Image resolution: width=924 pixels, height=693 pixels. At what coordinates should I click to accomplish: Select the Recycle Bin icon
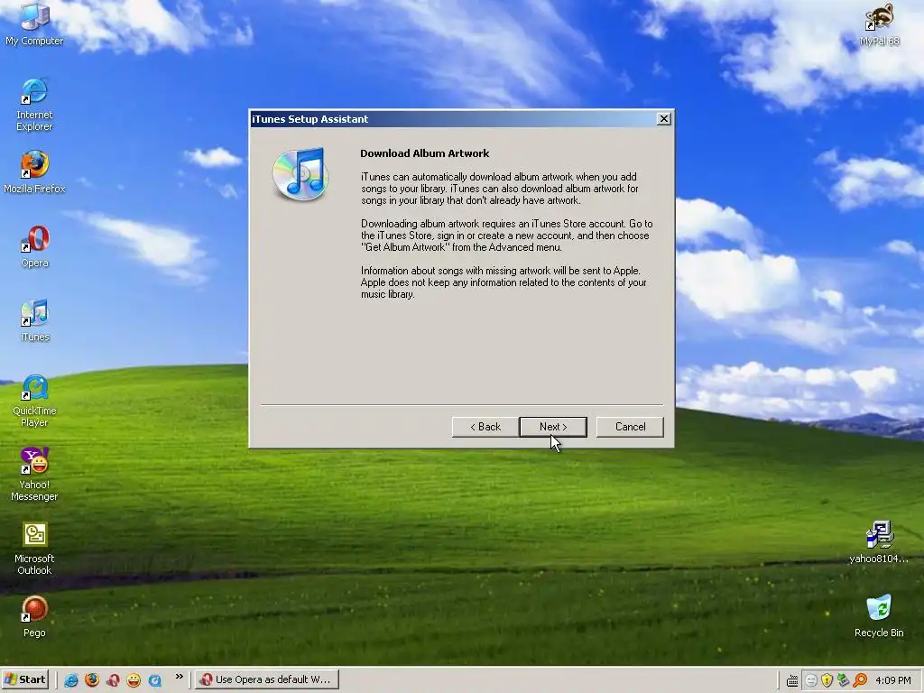coord(879,616)
